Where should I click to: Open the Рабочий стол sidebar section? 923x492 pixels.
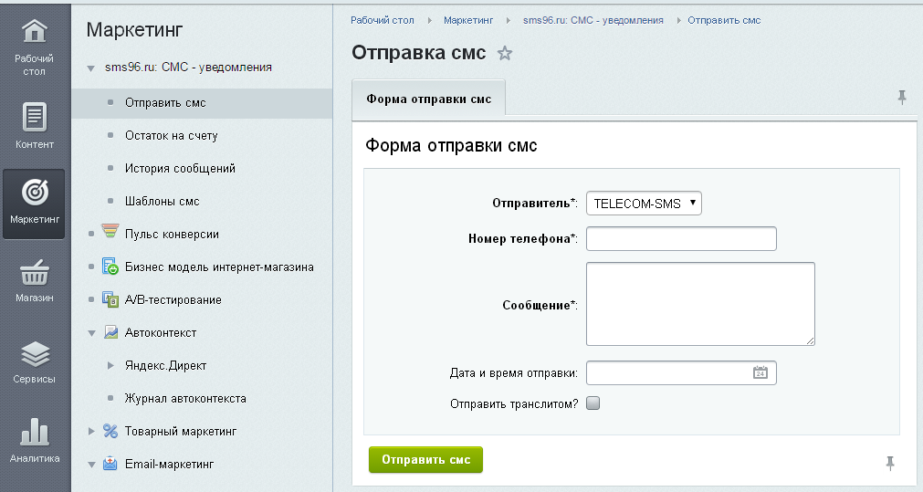click(34, 46)
